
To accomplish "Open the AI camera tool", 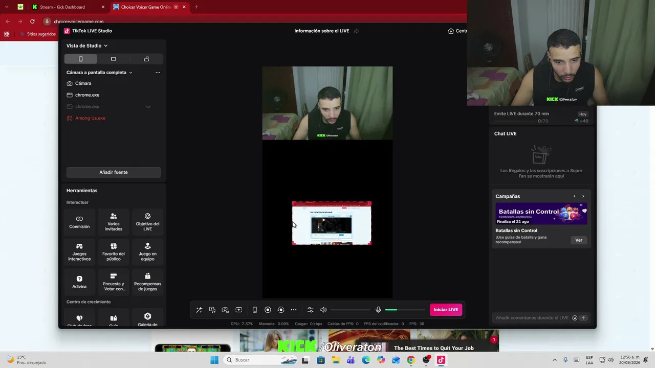I will 225,310.
